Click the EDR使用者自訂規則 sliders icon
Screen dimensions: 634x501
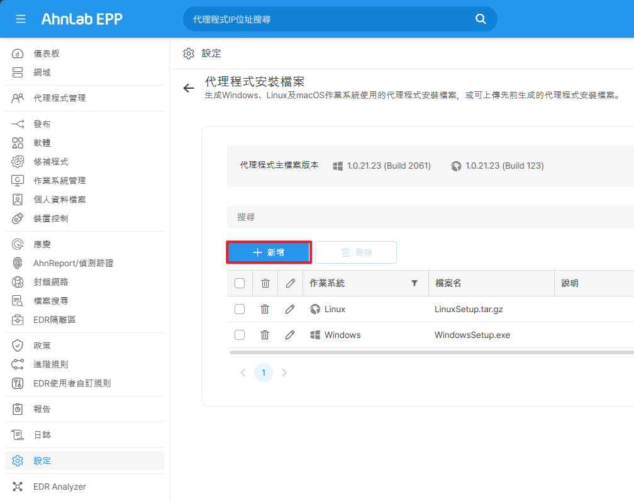tap(18, 383)
